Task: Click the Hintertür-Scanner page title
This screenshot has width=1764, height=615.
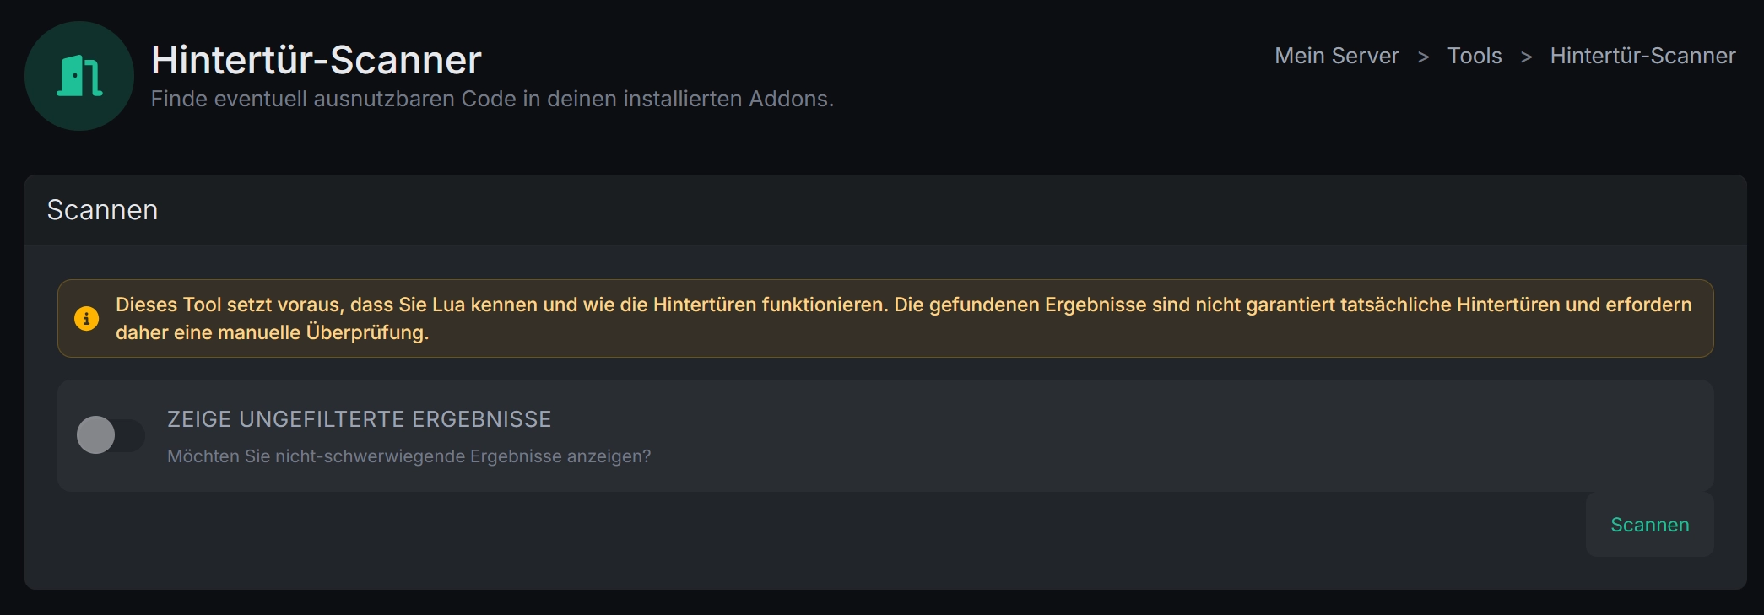Action: click(x=316, y=60)
